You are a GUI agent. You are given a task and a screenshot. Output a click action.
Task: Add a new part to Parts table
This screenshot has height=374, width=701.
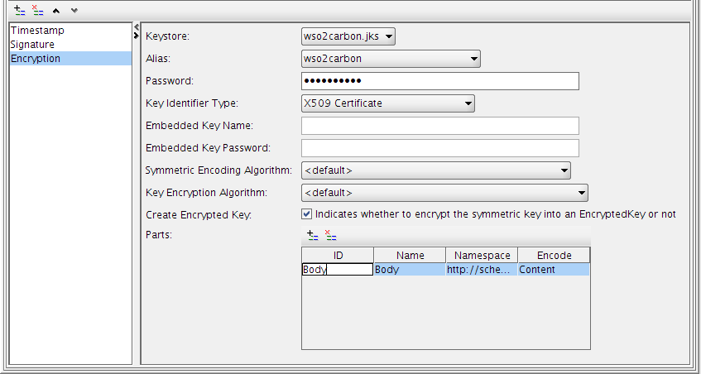pyautogui.click(x=312, y=235)
